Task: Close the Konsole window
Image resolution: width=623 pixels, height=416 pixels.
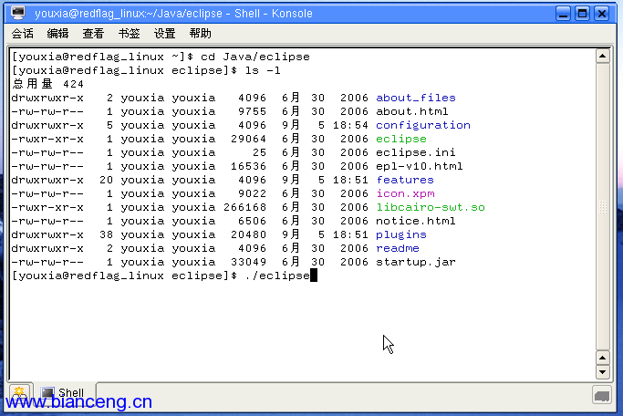Action: 602,14
